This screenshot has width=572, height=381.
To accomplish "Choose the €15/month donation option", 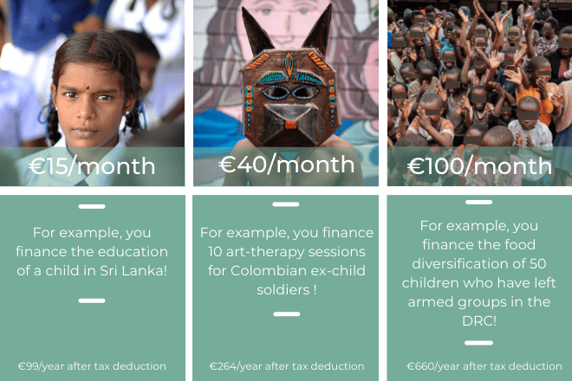I will pyautogui.click(x=92, y=166).
